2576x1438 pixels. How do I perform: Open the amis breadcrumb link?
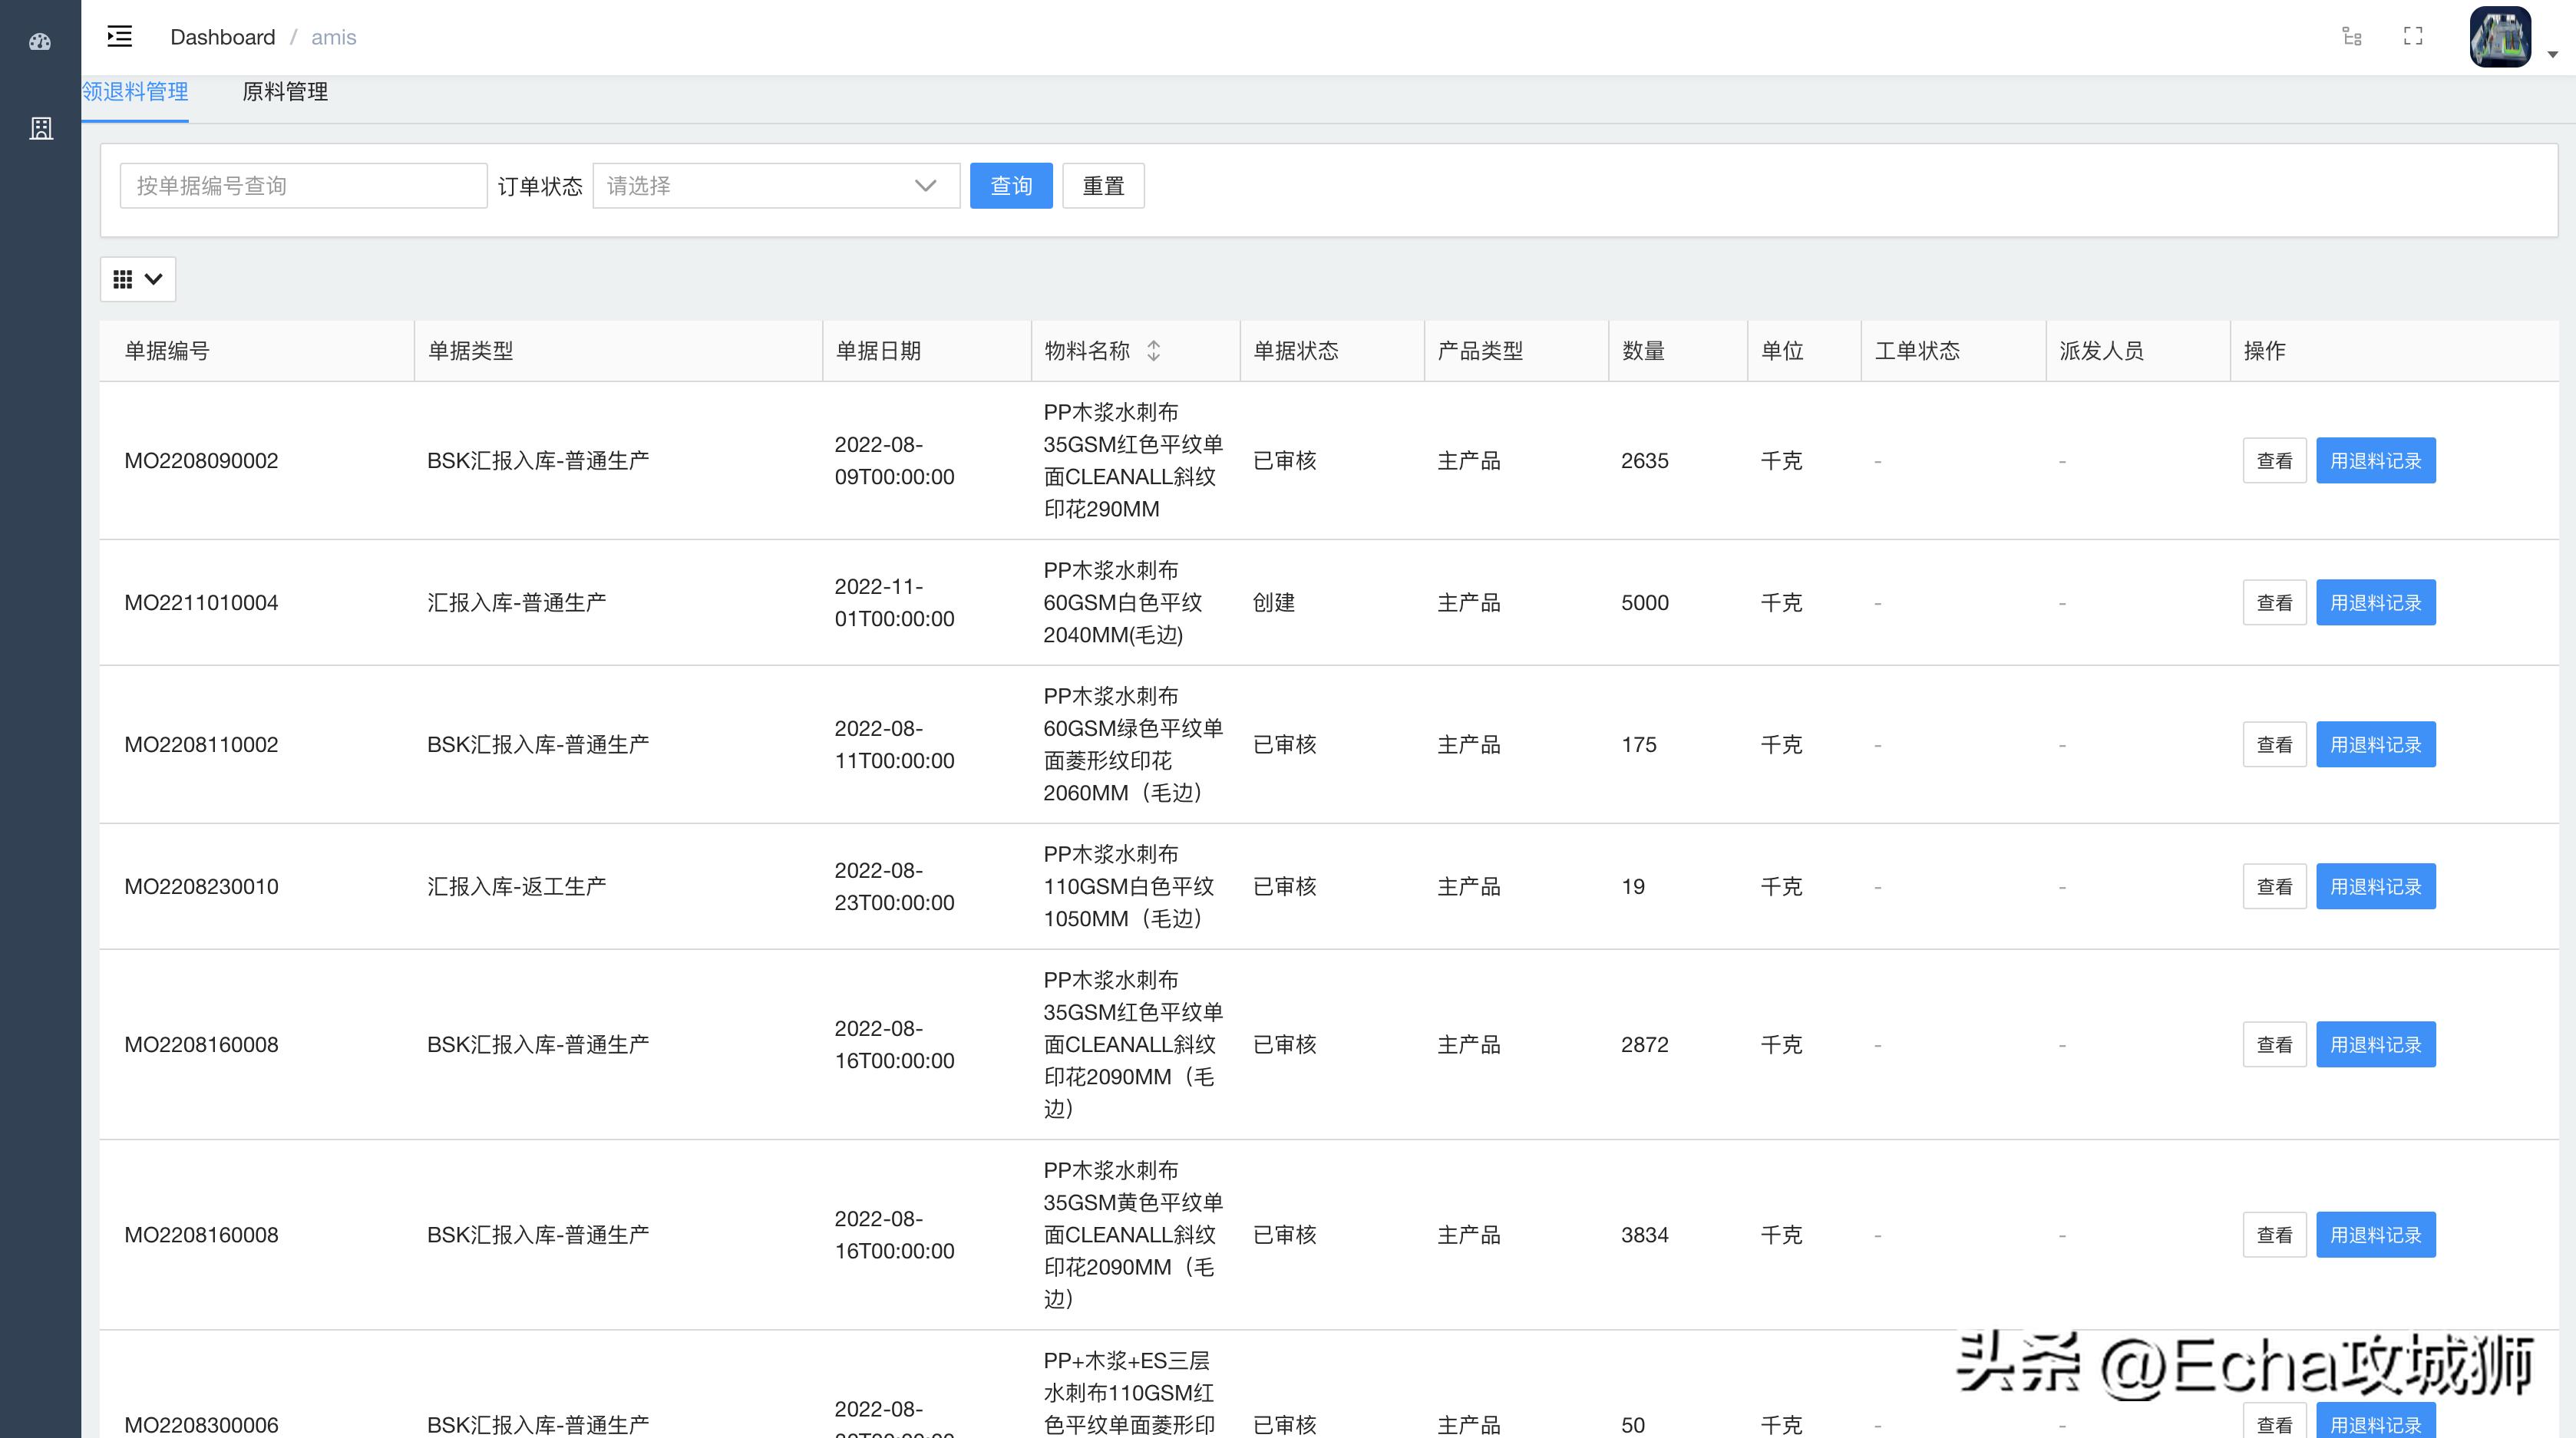pyautogui.click(x=333, y=37)
